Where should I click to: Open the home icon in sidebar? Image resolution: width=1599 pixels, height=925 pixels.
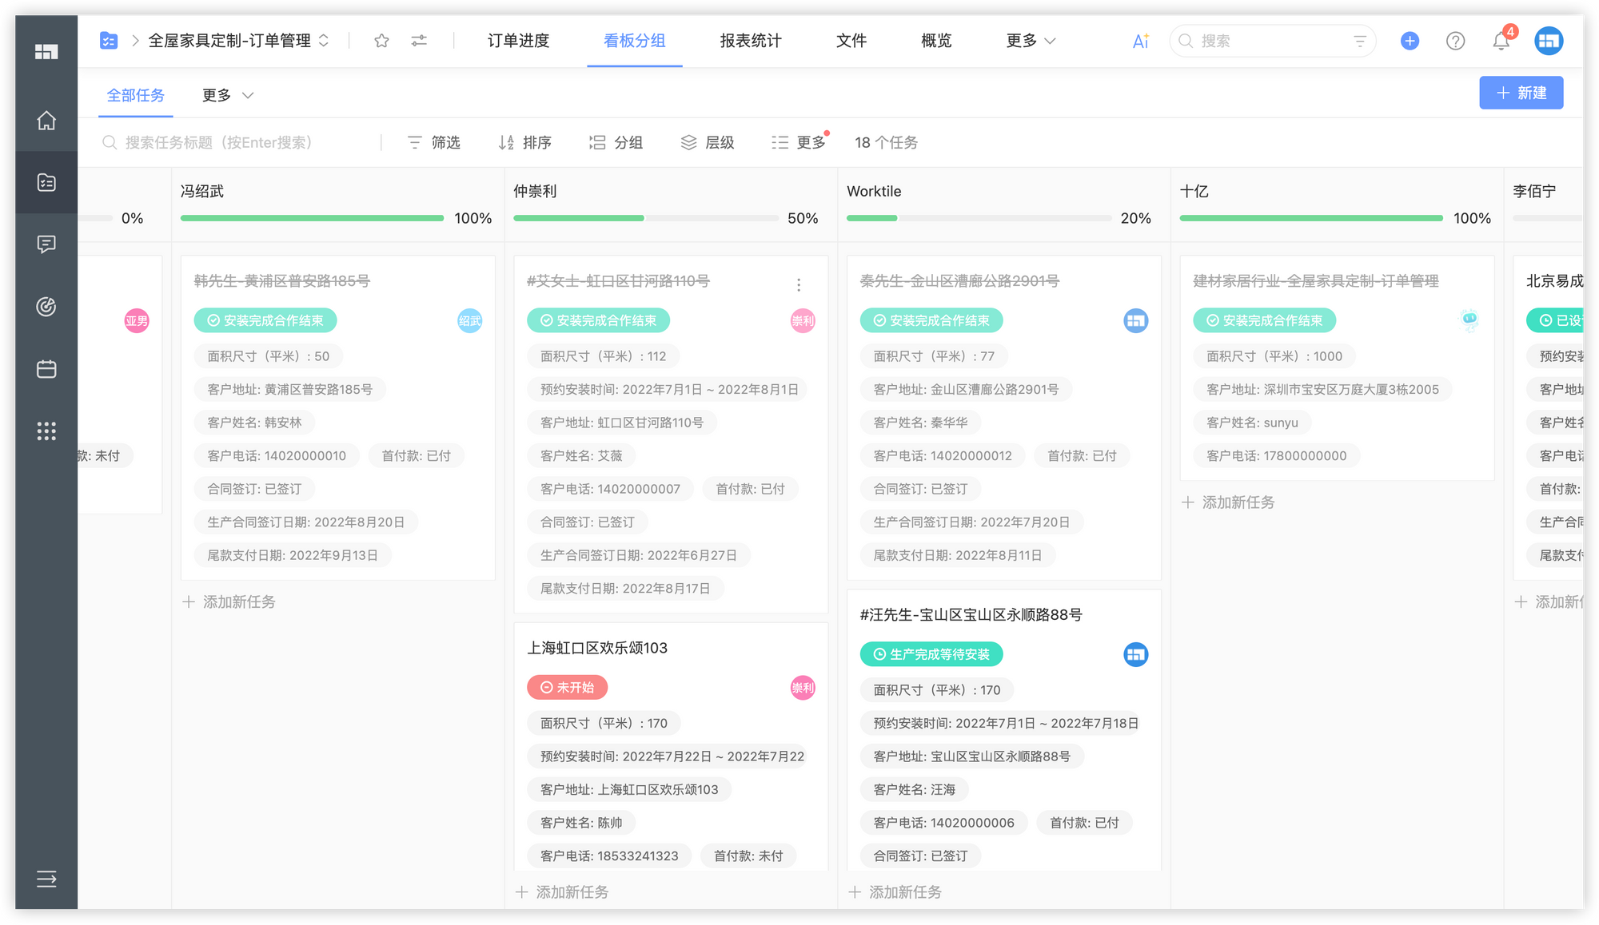click(x=46, y=121)
